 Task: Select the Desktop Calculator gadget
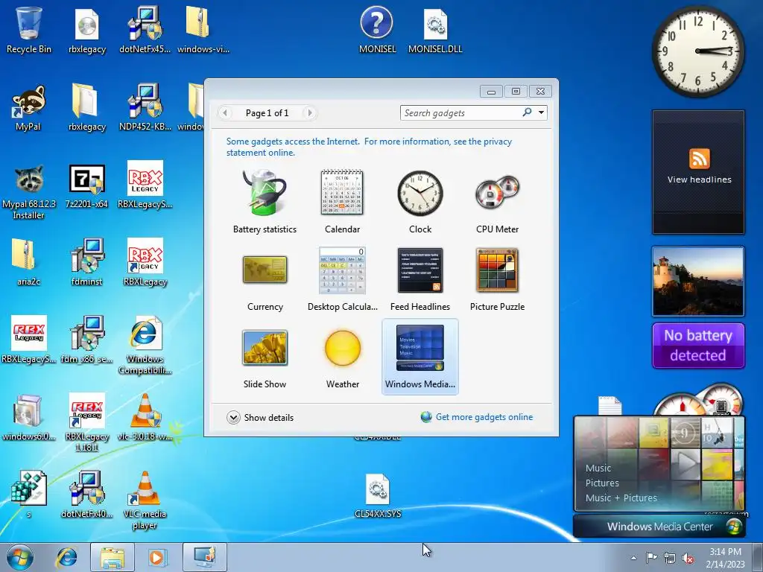pos(342,279)
